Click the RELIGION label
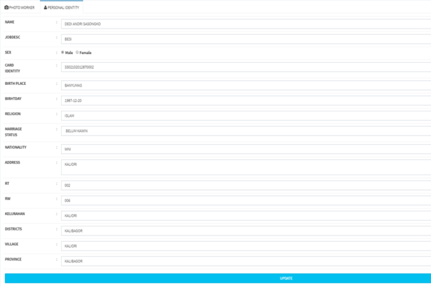431x287 pixels. [13, 114]
